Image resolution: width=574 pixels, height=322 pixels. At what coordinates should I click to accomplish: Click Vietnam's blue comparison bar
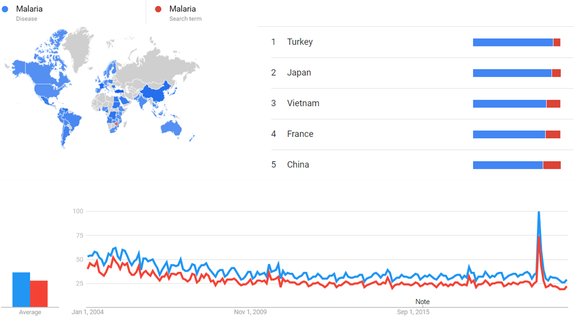tap(509, 104)
